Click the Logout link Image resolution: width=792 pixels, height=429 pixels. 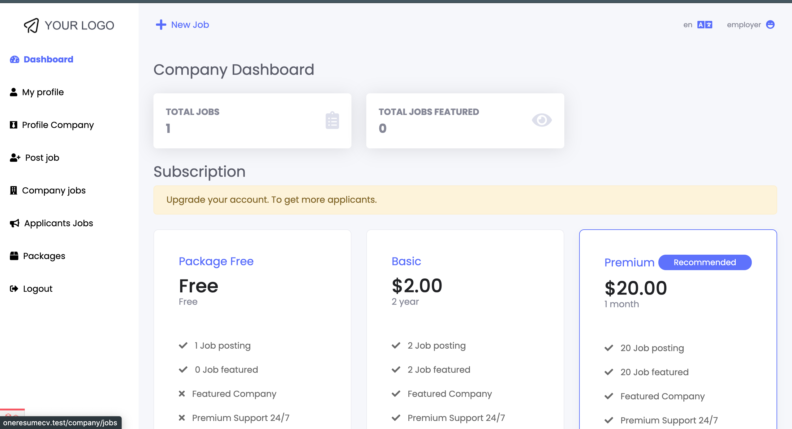37,289
